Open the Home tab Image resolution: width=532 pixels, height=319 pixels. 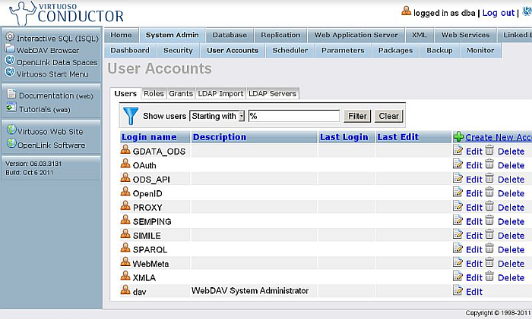(121, 35)
